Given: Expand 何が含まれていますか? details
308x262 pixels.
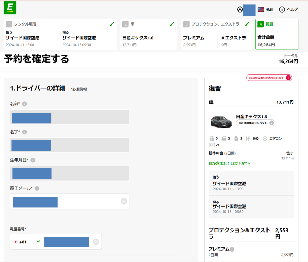Looking at the screenshot, I should pyautogui.click(x=230, y=163).
